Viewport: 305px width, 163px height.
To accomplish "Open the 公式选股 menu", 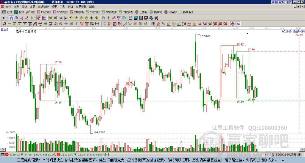I will coord(43,7).
